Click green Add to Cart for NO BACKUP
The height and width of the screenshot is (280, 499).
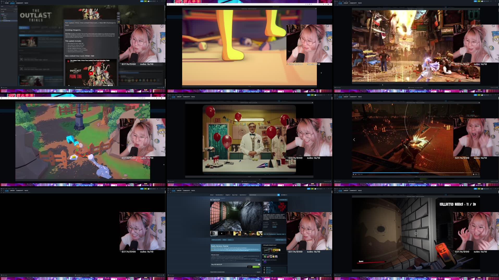256,267
